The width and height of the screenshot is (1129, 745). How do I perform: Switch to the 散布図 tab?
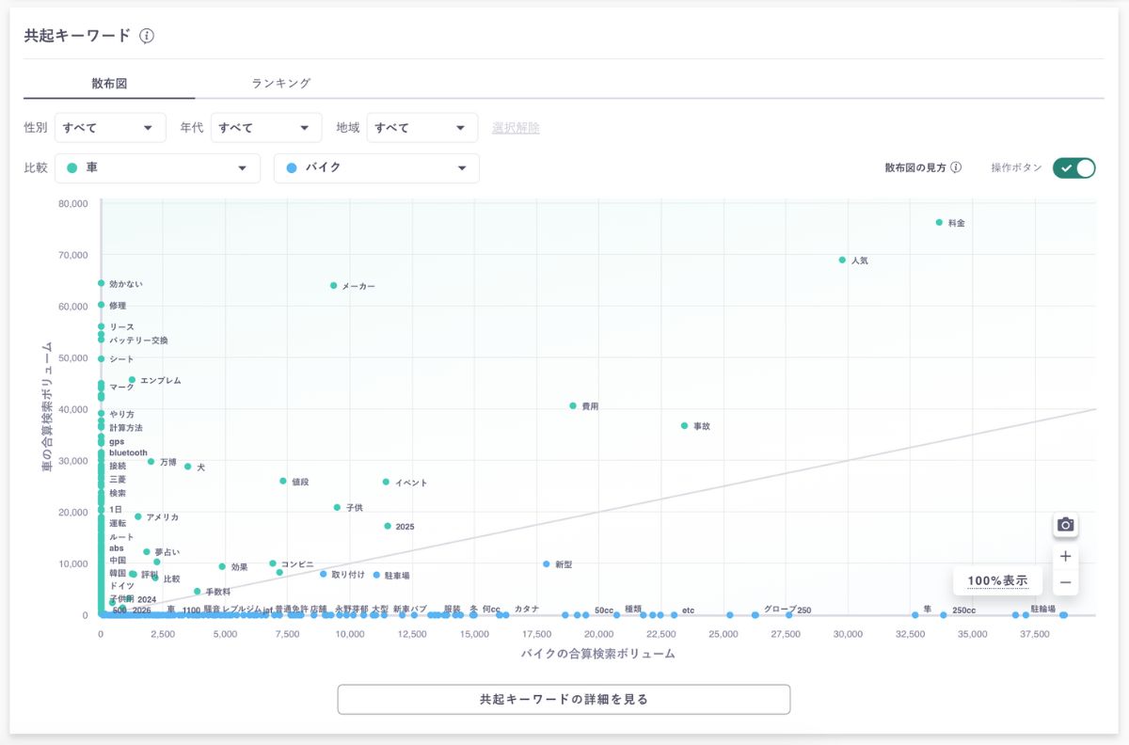[109, 83]
